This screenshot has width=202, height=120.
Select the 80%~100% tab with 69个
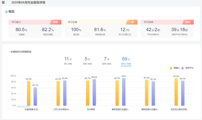126,61
